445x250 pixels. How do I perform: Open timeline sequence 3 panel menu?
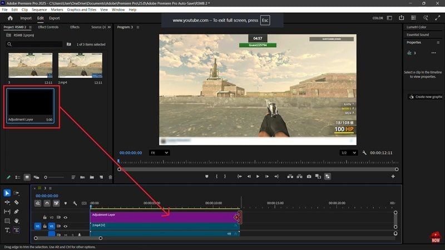pos(50,188)
